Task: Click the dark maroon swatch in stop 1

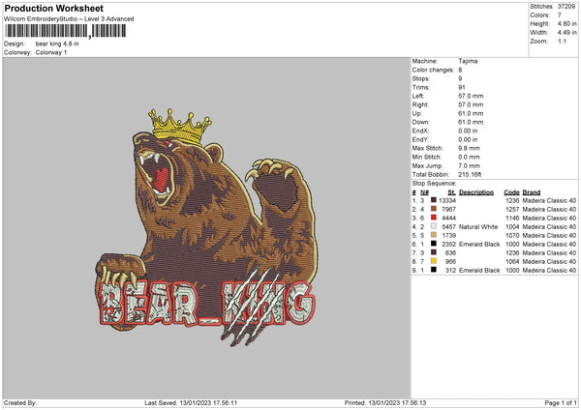Action: (433, 200)
